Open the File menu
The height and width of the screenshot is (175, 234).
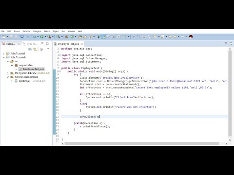3,31
